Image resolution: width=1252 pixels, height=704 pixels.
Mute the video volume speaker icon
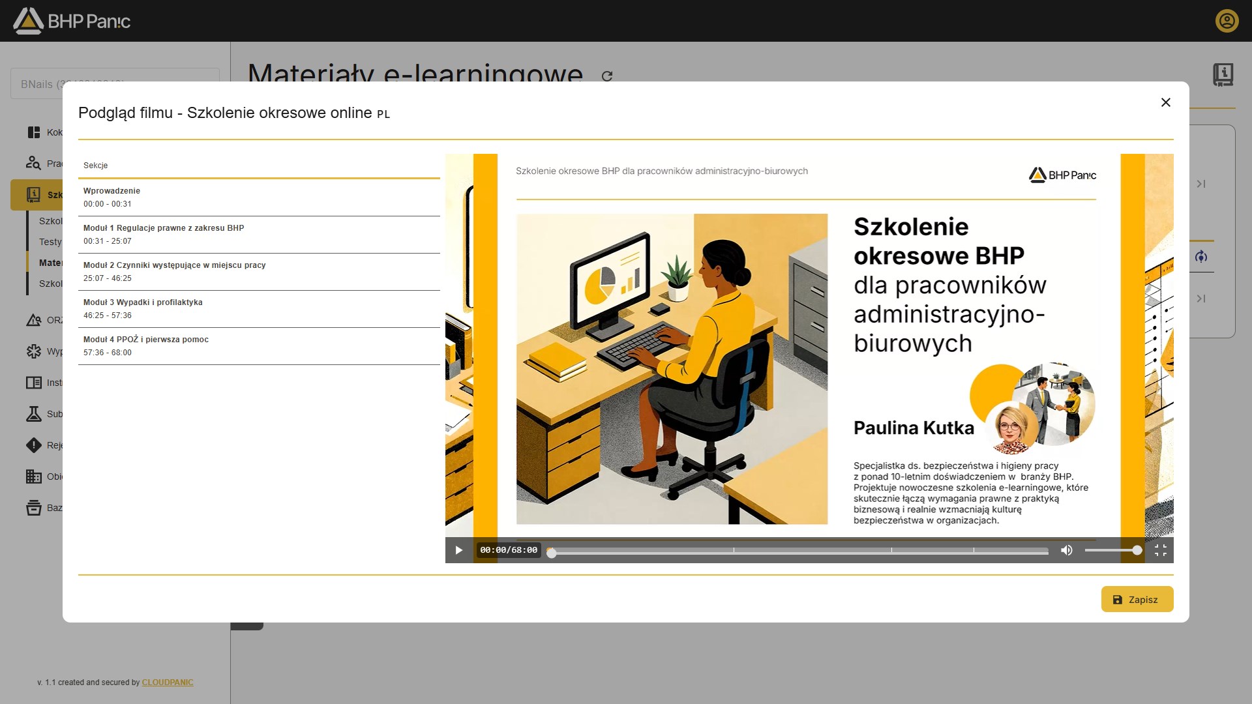(1067, 550)
